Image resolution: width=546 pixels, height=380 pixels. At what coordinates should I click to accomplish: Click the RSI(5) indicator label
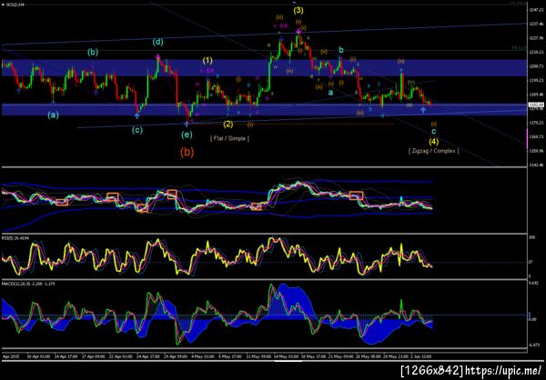pyautogui.click(x=15, y=238)
